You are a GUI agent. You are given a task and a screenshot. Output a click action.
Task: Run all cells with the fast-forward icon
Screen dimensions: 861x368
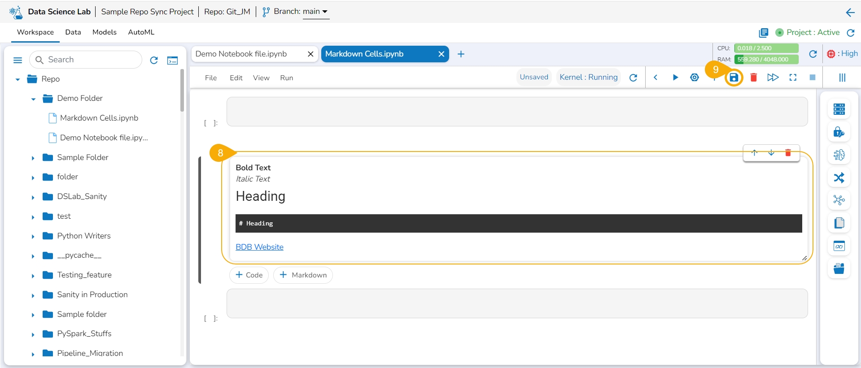click(773, 78)
